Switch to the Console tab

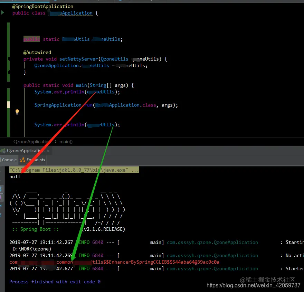[x=9, y=160]
